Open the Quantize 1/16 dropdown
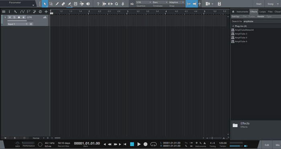Viewport: 281px width, 149px height. [143, 2]
